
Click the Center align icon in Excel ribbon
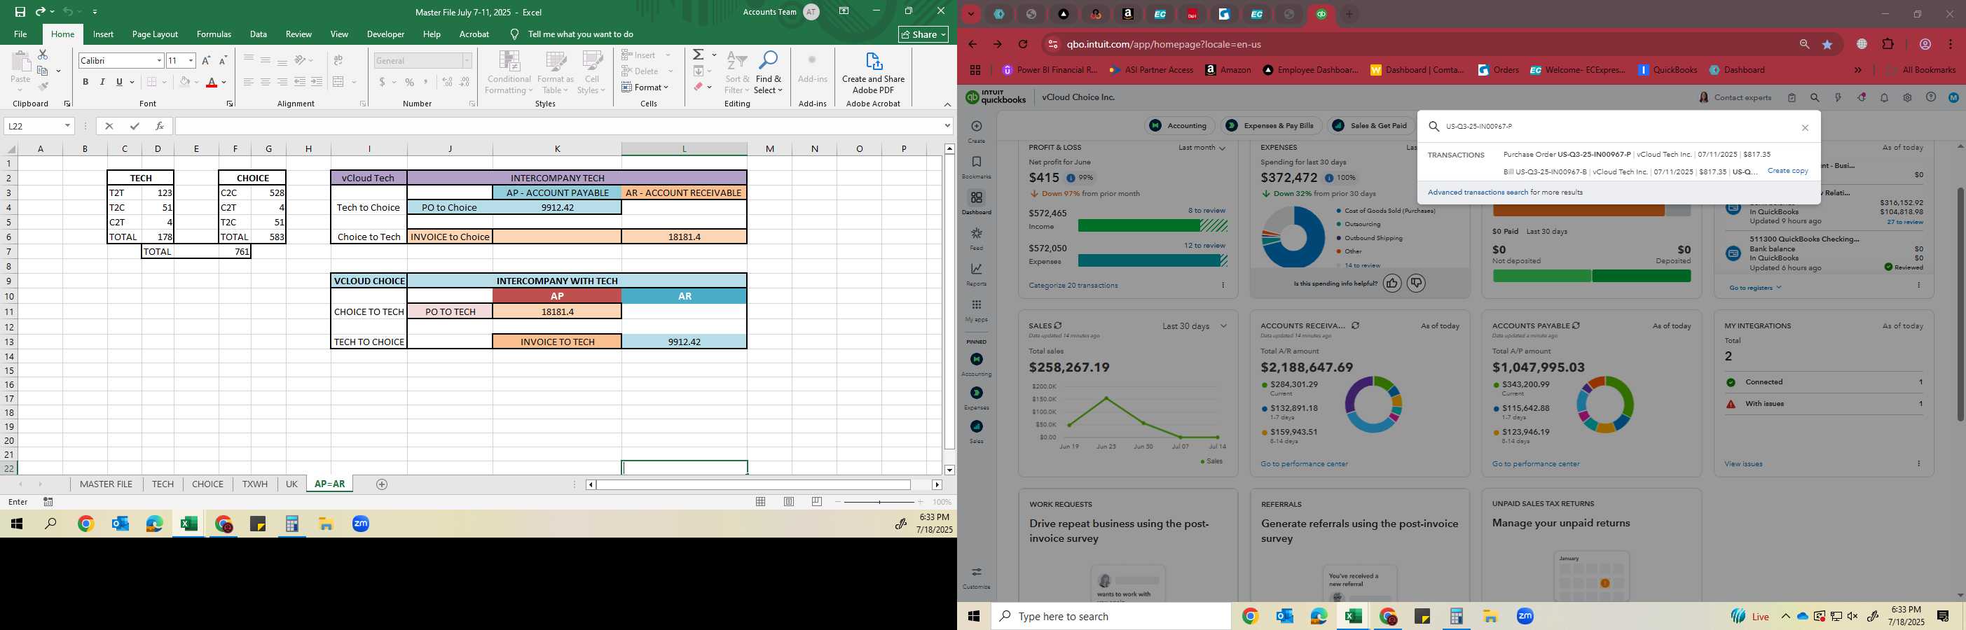pyautogui.click(x=266, y=83)
